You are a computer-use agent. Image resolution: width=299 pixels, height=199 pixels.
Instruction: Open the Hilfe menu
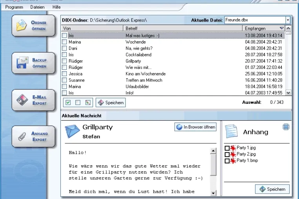click(x=57, y=7)
